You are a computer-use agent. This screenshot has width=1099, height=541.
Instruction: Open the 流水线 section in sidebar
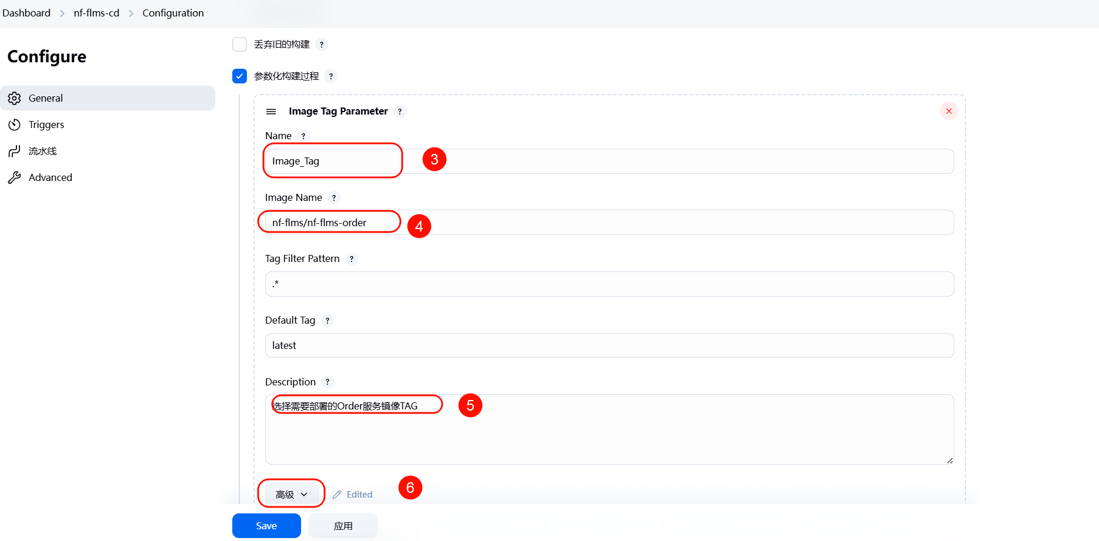[x=43, y=151]
